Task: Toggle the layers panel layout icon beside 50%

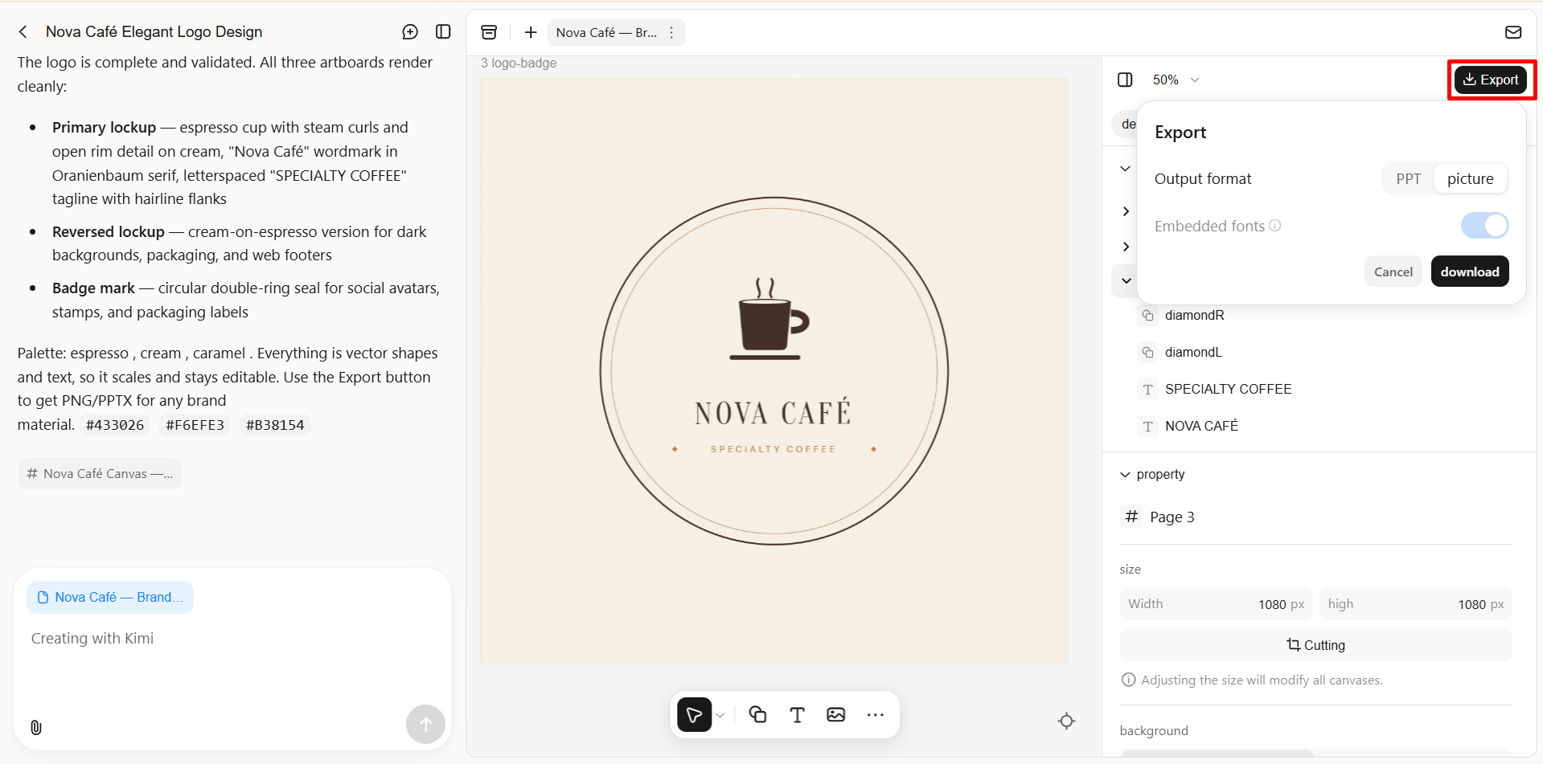Action: coord(1125,80)
